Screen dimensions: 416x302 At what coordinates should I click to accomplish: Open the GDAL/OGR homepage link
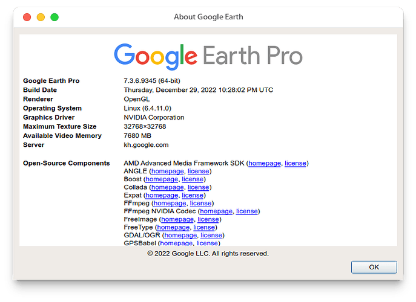180,236
